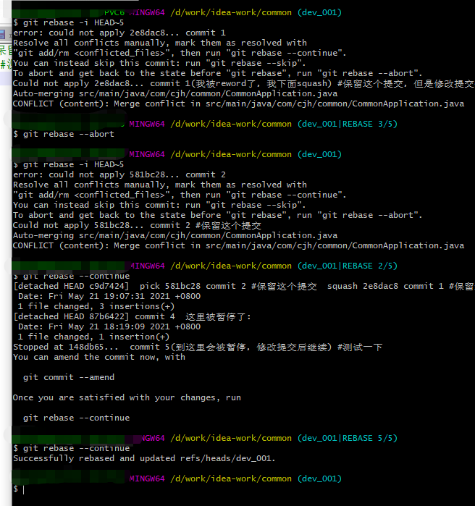
Task: Click the line 'error: could not apply 2e8dac8... commit 1'
Action: 119,33
